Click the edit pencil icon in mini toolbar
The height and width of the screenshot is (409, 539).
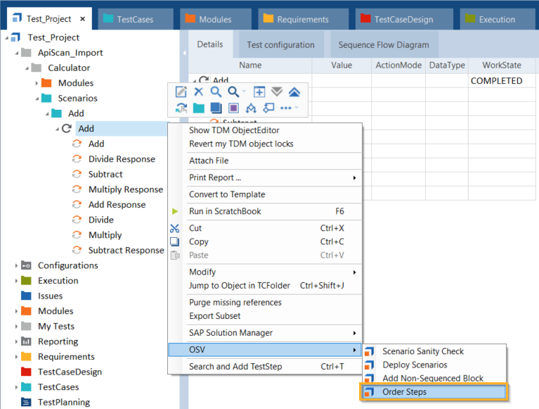181,92
